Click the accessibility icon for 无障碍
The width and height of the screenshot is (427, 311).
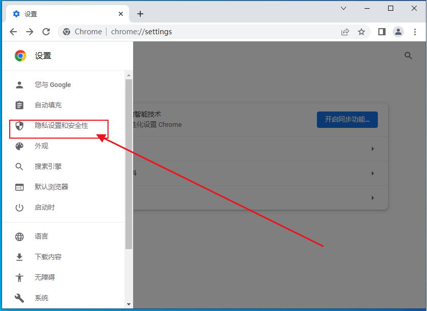[x=19, y=278]
